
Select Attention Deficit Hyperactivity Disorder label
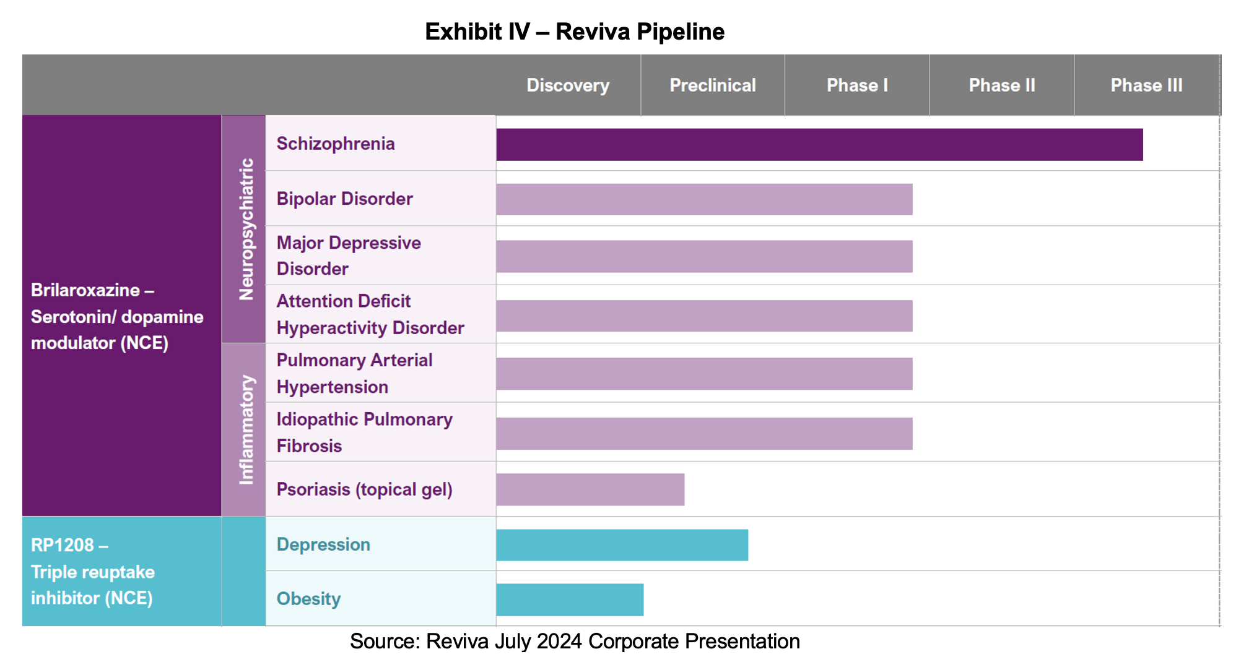tap(370, 314)
